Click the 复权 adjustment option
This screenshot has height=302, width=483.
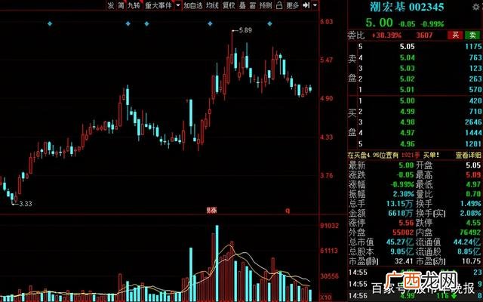click(x=229, y=5)
